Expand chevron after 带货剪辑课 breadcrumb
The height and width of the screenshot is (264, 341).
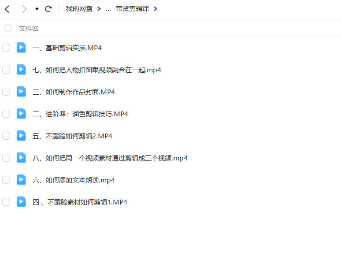point(155,9)
